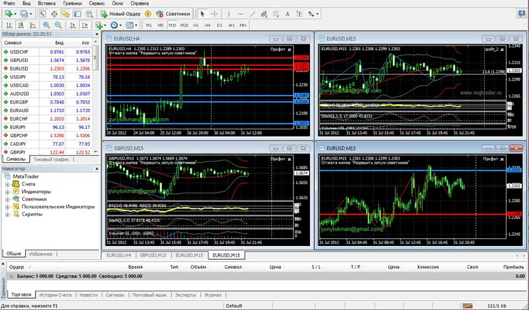Choose the horizontal line tool

pyautogui.click(x=241, y=14)
